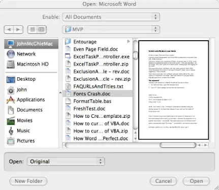Open the Open: Original dropdown

coord(66,162)
